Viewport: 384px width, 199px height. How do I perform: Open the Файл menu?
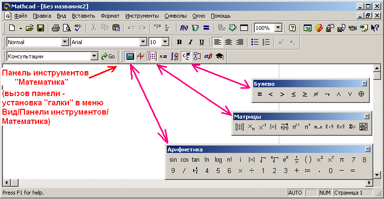tap(21, 16)
